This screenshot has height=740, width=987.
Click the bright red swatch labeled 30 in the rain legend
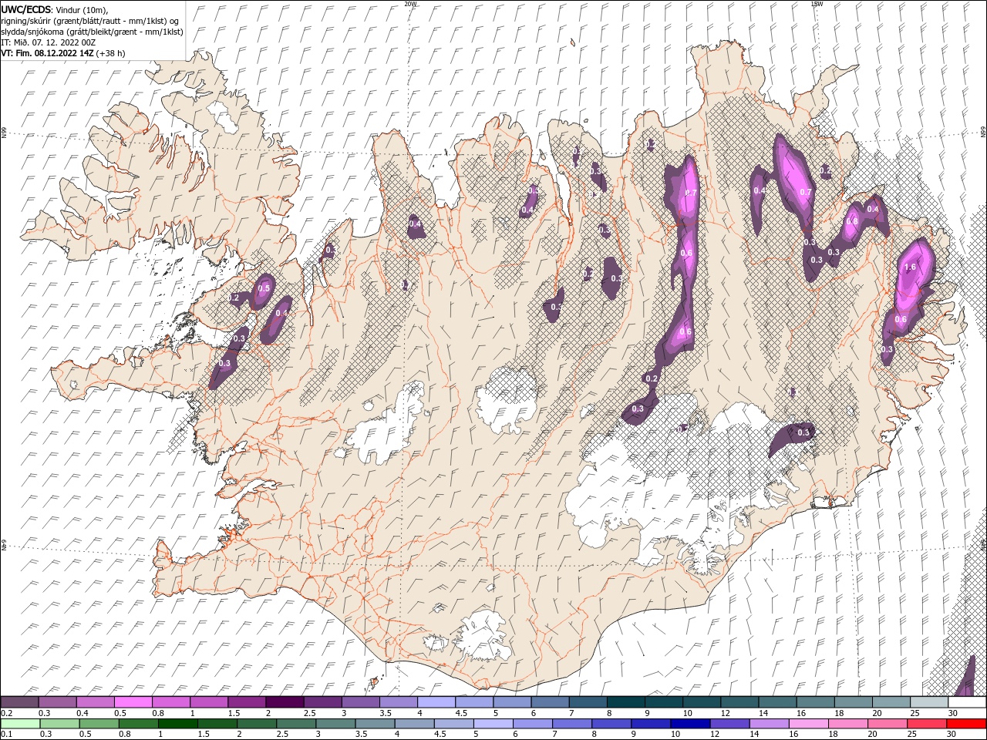(x=965, y=724)
